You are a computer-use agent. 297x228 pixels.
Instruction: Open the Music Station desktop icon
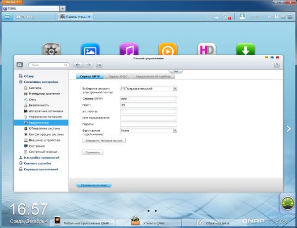pyautogui.click(x=129, y=49)
